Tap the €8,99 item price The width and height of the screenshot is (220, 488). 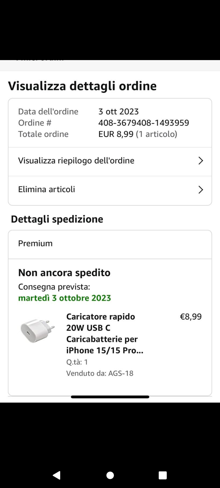pos(191,317)
